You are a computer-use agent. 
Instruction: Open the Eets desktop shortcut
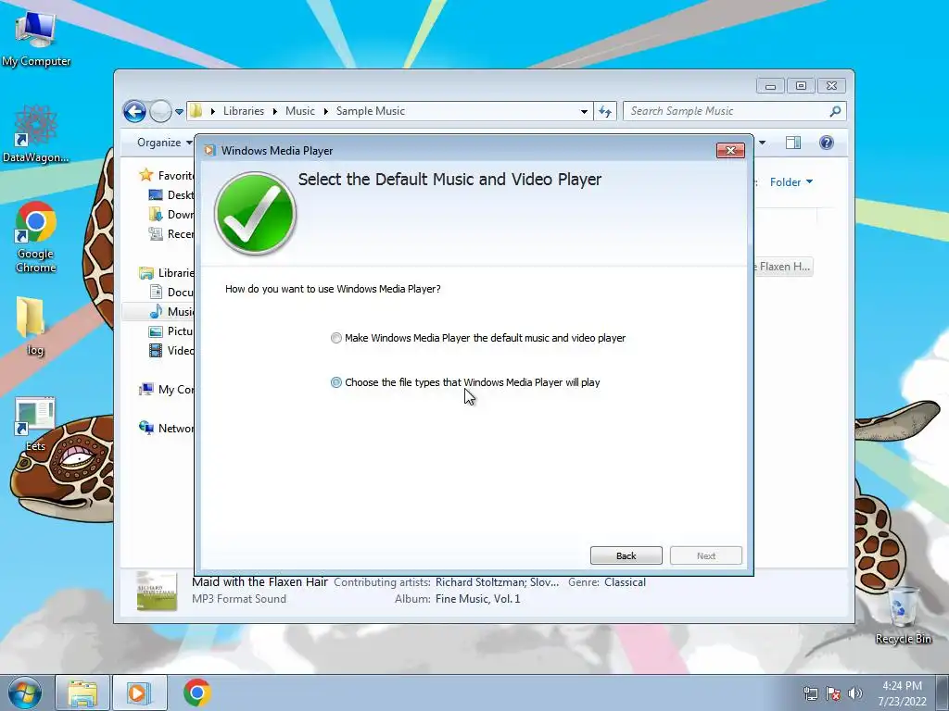tap(35, 424)
